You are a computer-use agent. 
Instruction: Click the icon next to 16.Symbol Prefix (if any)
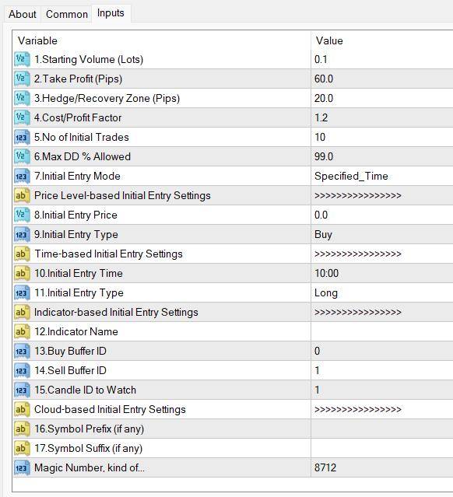tap(22, 429)
